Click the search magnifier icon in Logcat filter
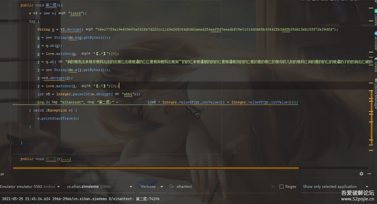The height and width of the screenshot is (204, 377). pos(171,187)
